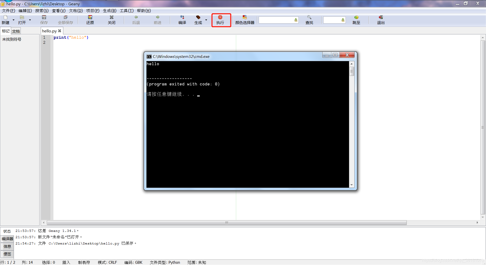Open the 帮助(H) menu
Screen dimensions: 486x265
tap(144, 11)
